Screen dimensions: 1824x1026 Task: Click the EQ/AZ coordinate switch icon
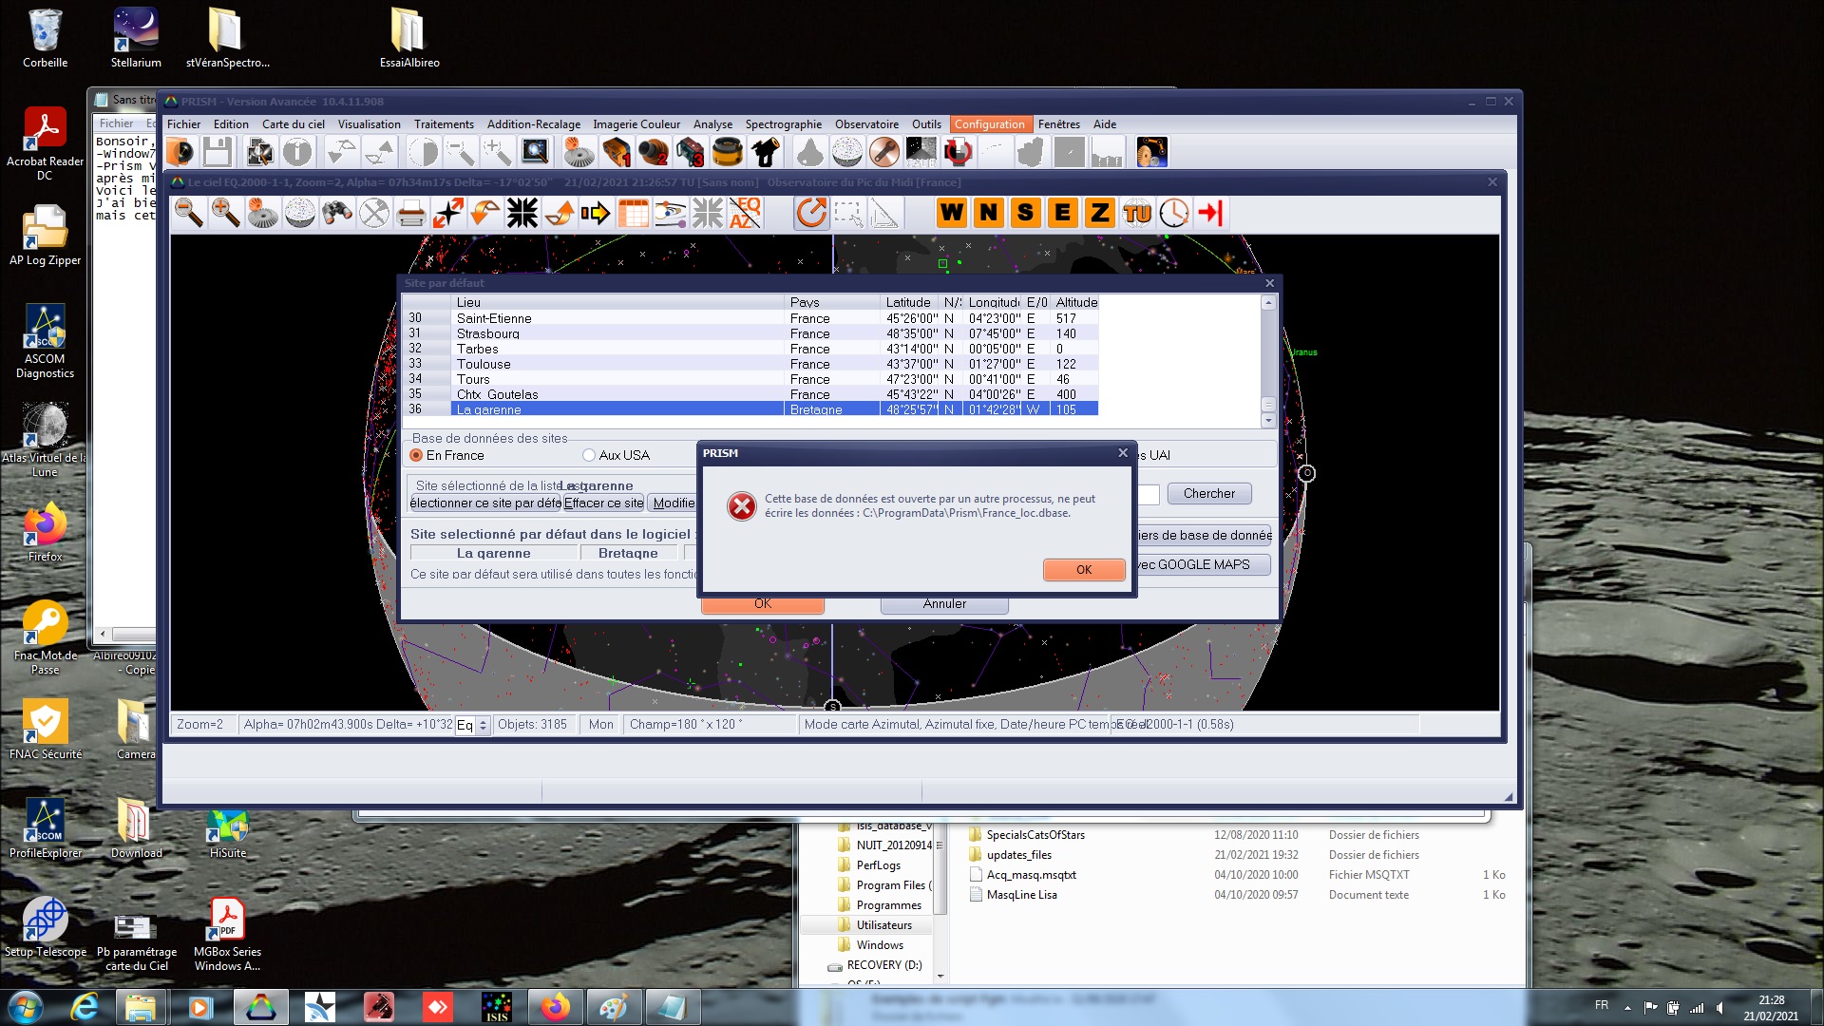[745, 214]
